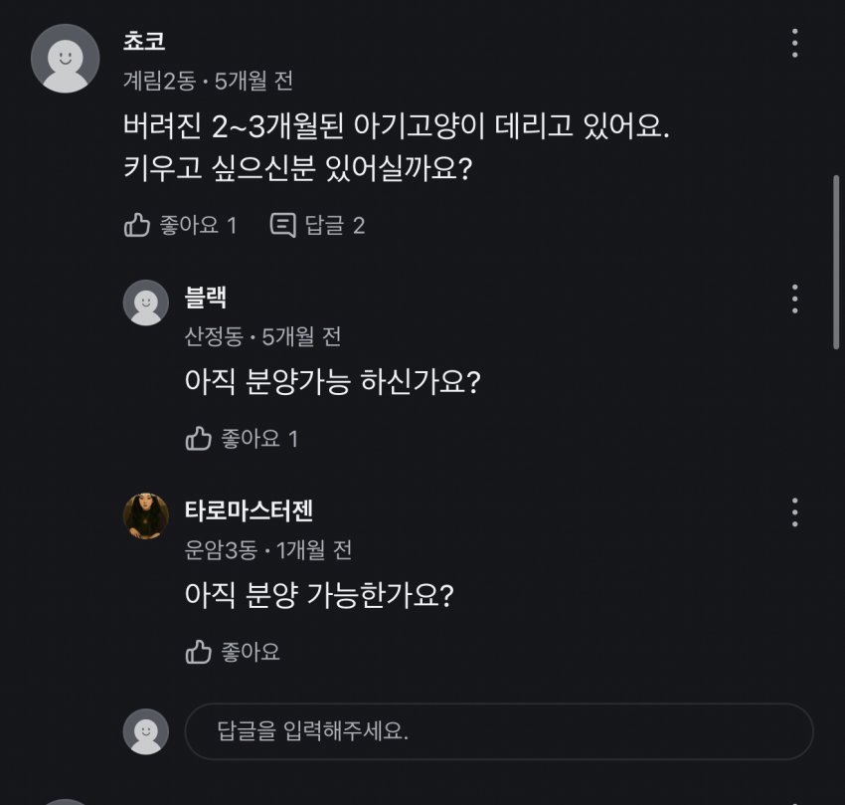Click the thumbs-up icon under 아직 분양 가능한가요?
The width and height of the screenshot is (845, 805).
pyautogui.click(x=199, y=652)
